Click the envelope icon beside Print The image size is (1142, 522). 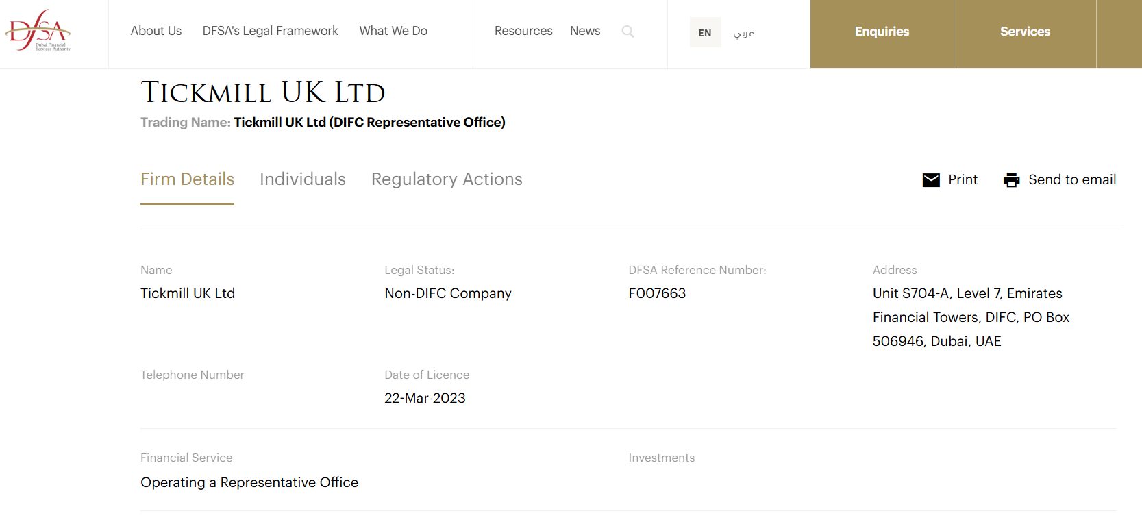(931, 180)
